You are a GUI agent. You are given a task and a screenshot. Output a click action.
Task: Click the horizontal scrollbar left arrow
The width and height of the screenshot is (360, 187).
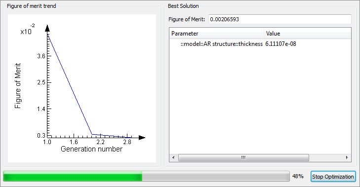pyautogui.click(x=173, y=157)
